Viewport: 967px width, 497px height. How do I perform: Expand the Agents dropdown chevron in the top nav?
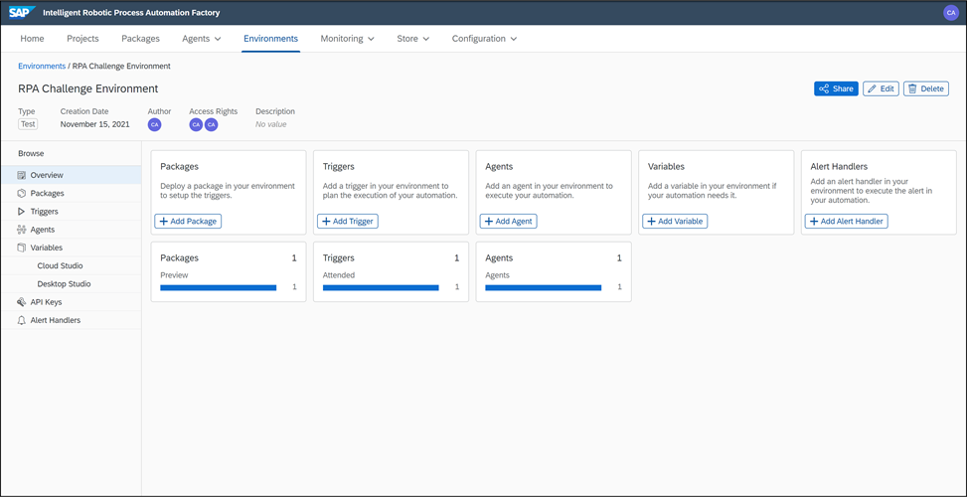217,39
